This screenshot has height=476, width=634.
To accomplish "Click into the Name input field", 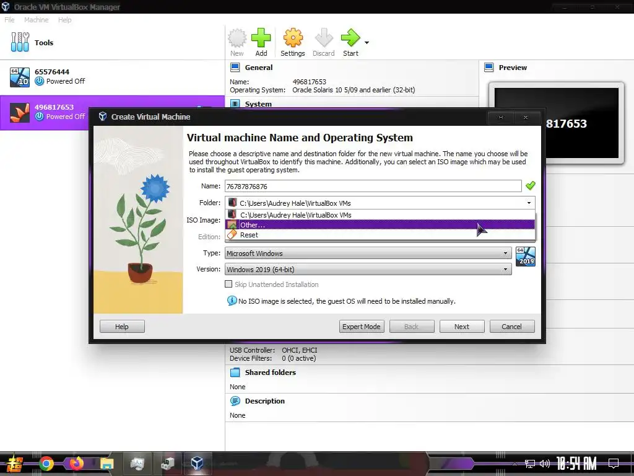I will pos(373,186).
